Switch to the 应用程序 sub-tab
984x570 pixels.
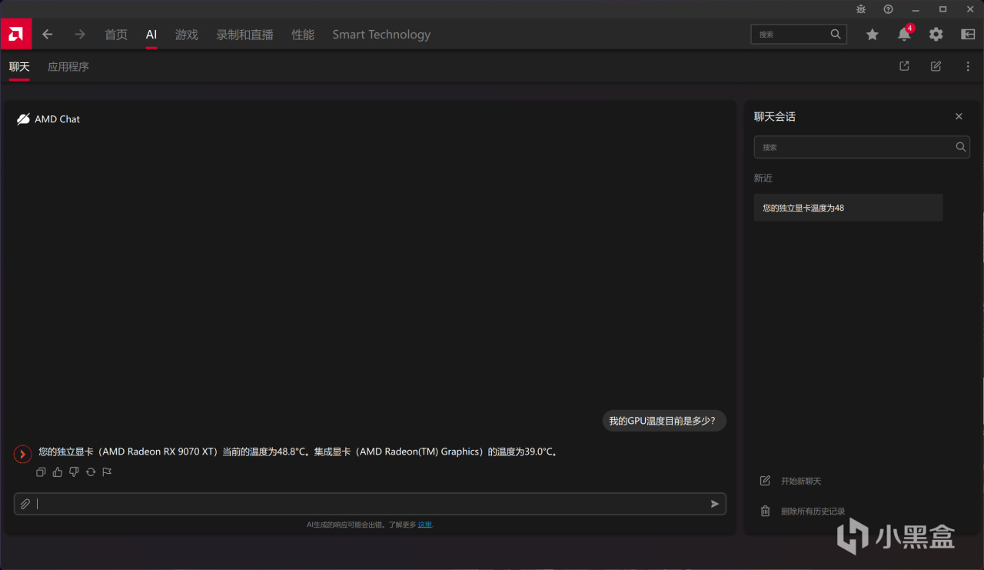tap(68, 67)
